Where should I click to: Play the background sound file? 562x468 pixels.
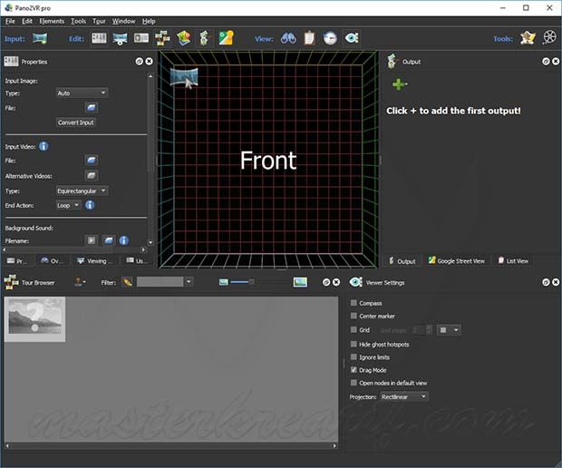click(91, 240)
